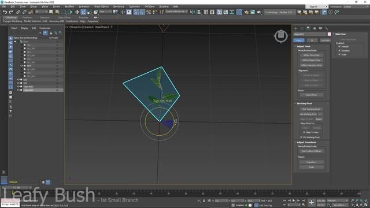Click the Affect Hierarchy Only button
Viewport: 370px width, 208px height.
tap(311, 65)
